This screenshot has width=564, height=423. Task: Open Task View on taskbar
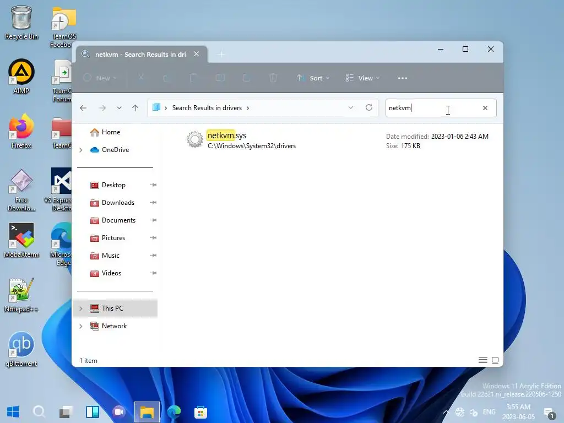66,411
